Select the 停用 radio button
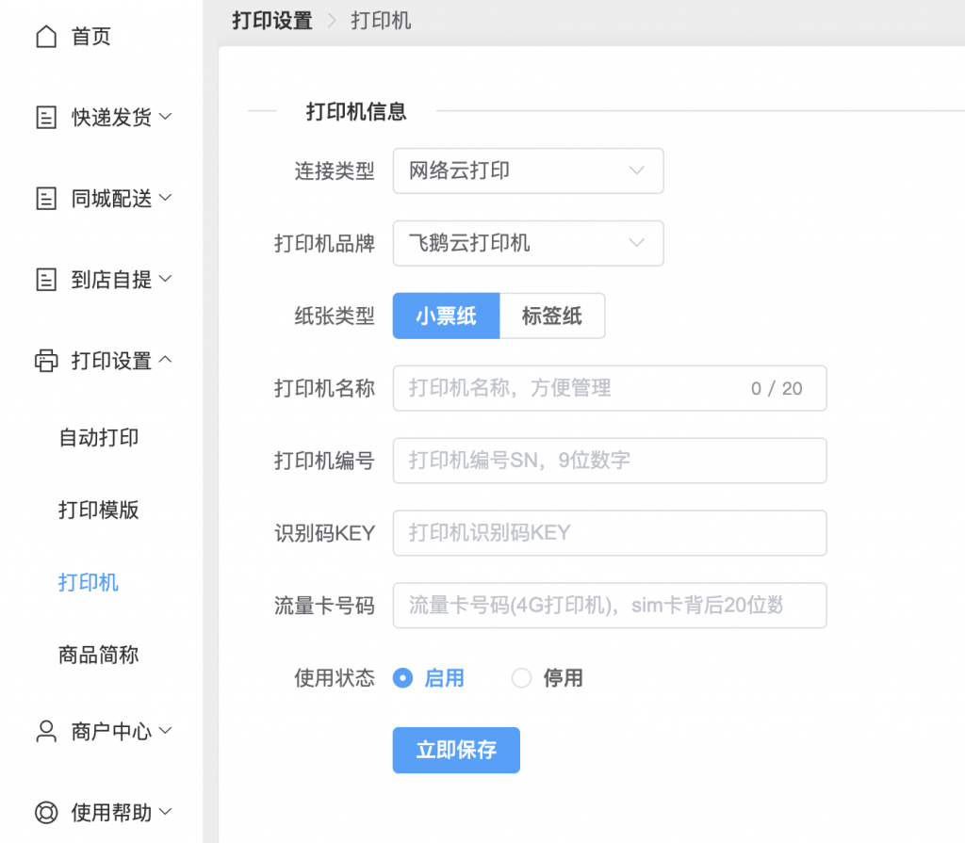965x843 pixels. (x=521, y=678)
